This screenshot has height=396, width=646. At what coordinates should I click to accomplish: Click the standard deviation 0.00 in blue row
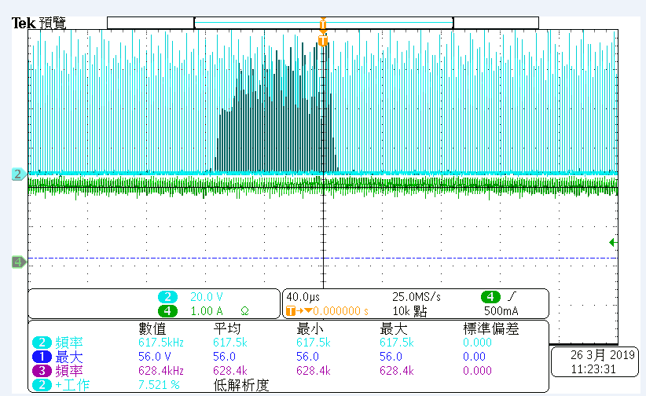[474, 357]
